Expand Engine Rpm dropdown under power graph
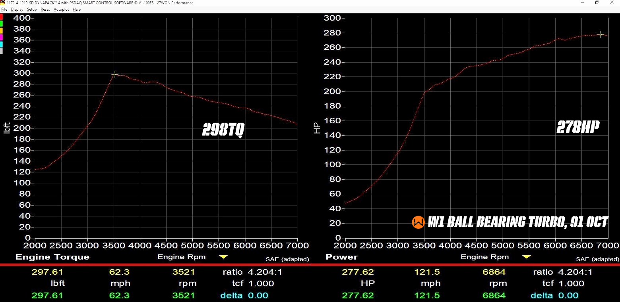This screenshot has width=620, height=302. (x=527, y=257)
